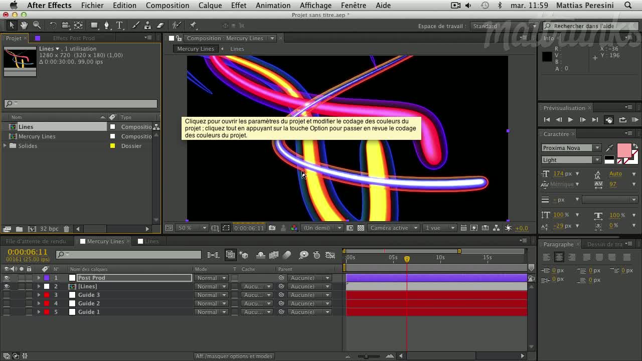Swap fill and stroke colors

(x=635, y=146)
